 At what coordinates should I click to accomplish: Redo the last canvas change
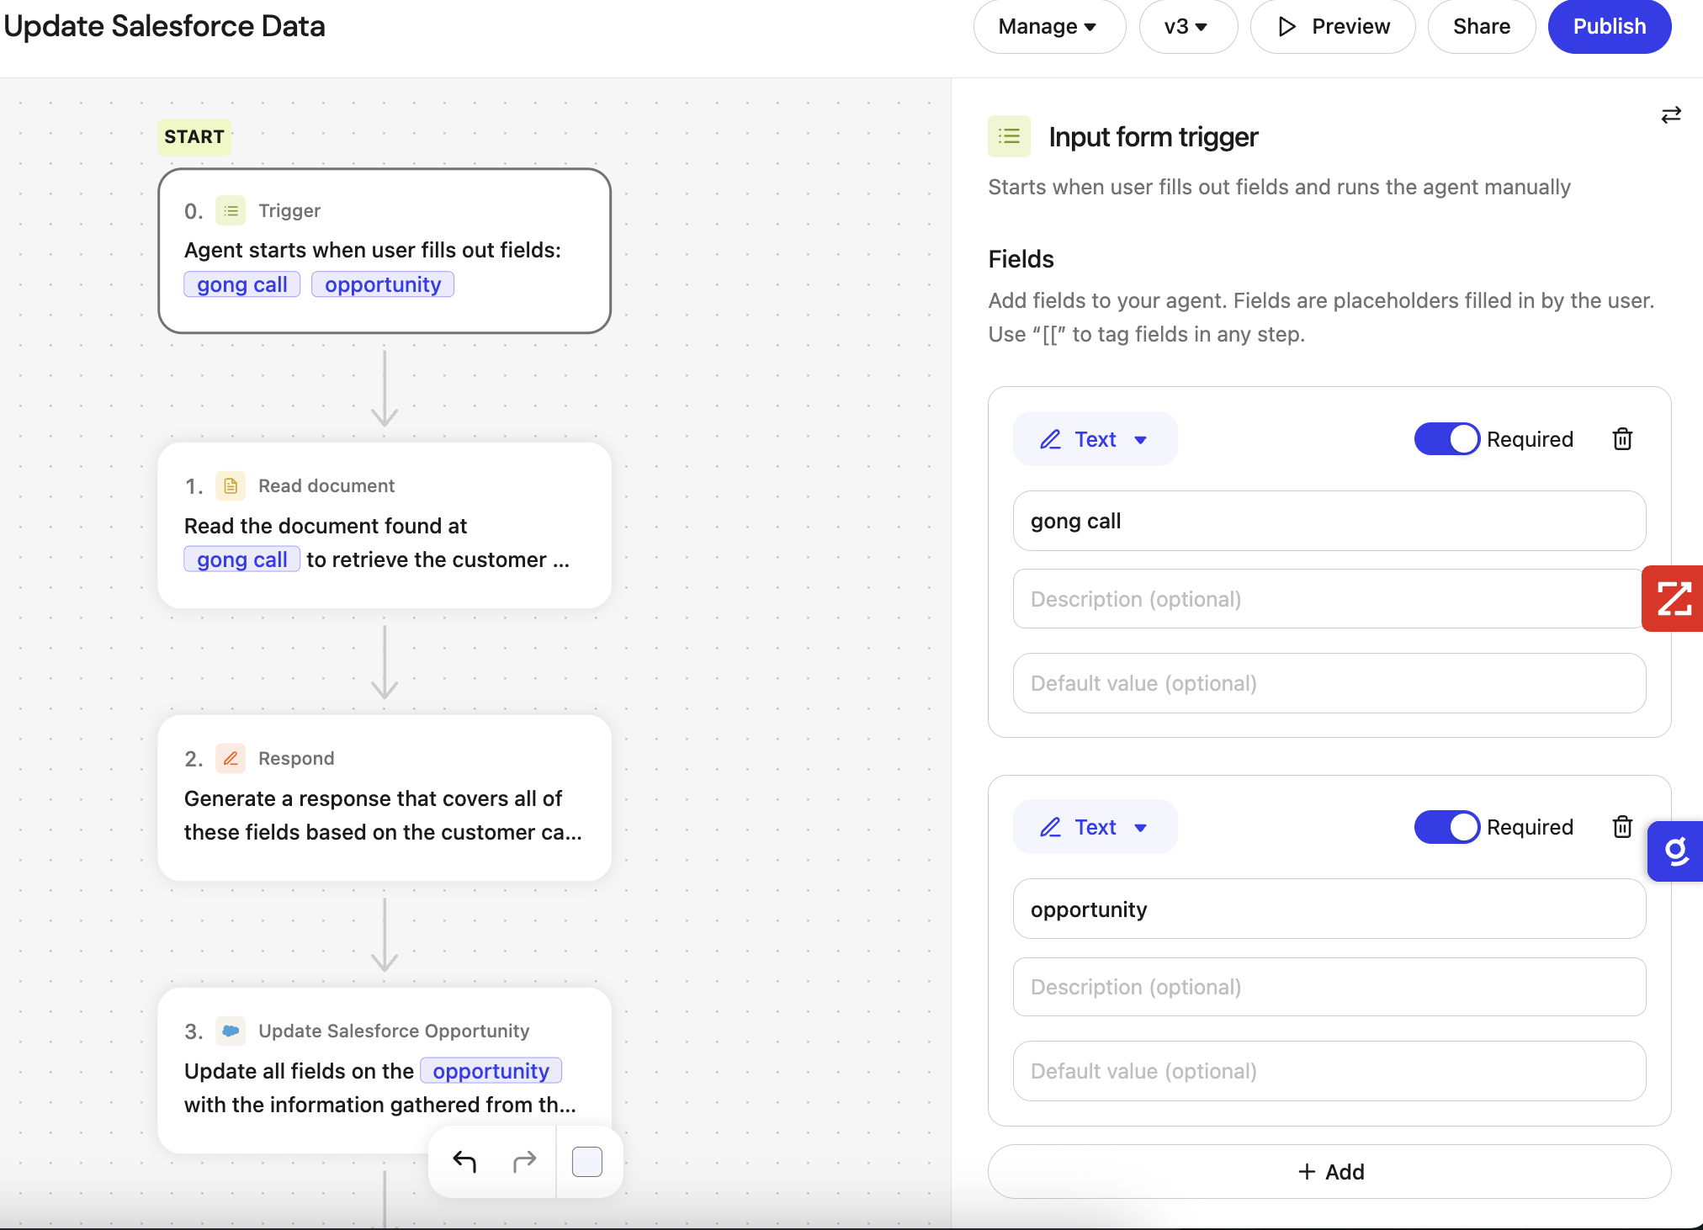tap(524, 1162)
